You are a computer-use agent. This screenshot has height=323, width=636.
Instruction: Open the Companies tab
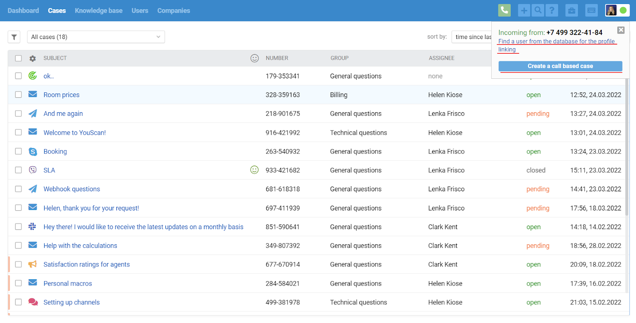pos(174,11)
